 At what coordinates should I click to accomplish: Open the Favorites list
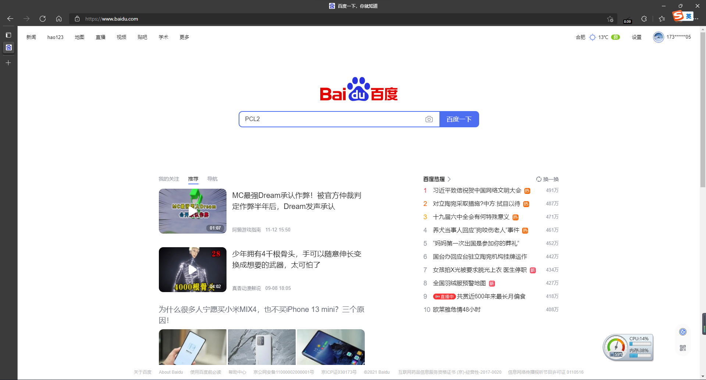click(662, 19)
